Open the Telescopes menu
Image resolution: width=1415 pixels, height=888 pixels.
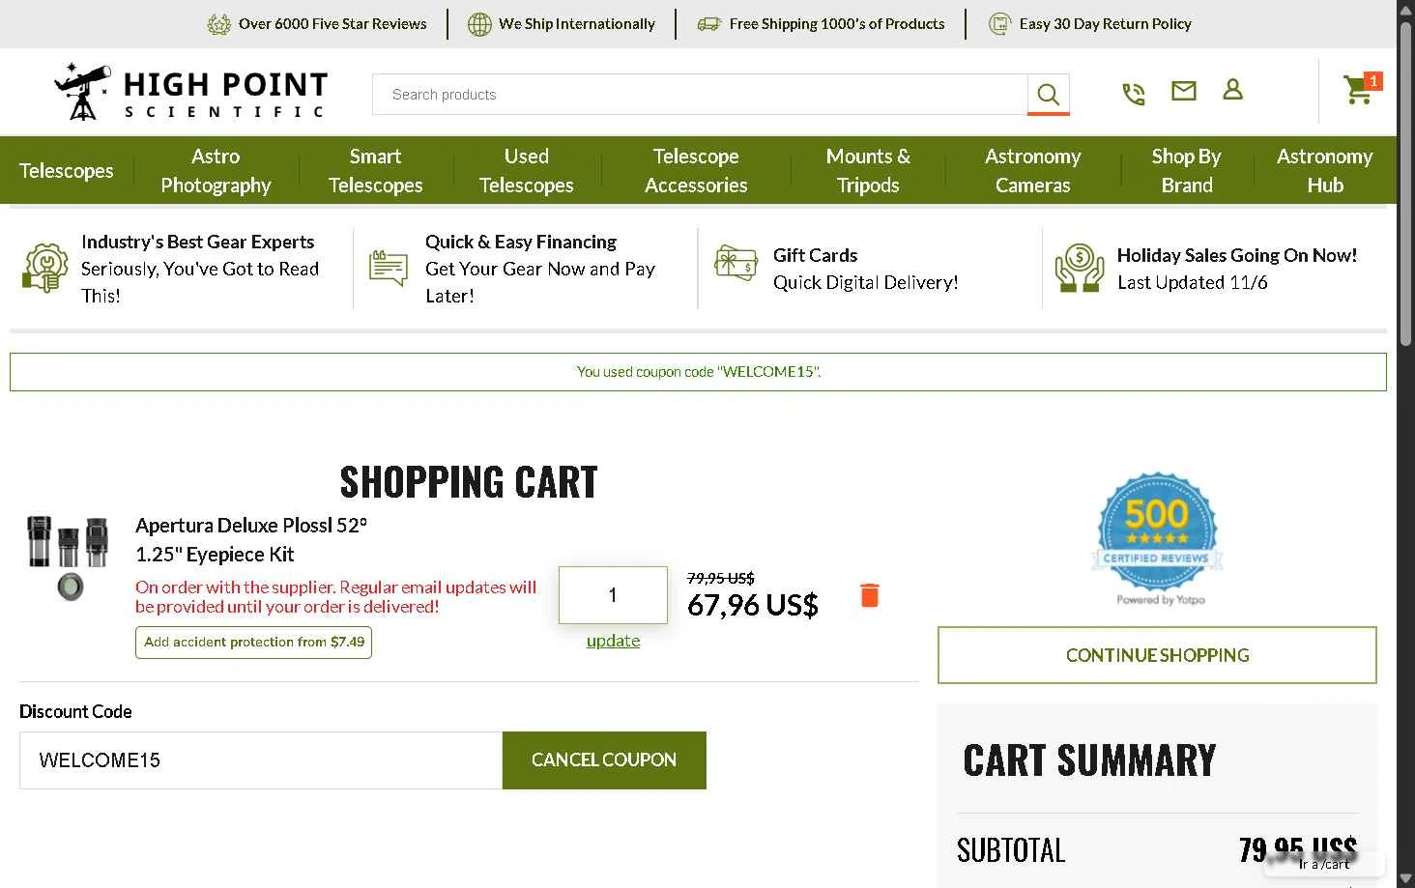66,171
